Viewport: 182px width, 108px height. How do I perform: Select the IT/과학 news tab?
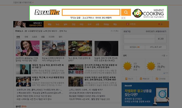(51, 37)
